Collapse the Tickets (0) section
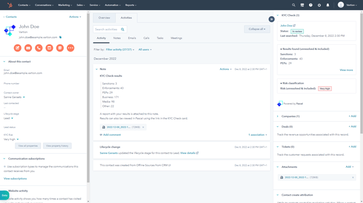The width and height of the screenshot is (363, 203). tap(278, 147)
